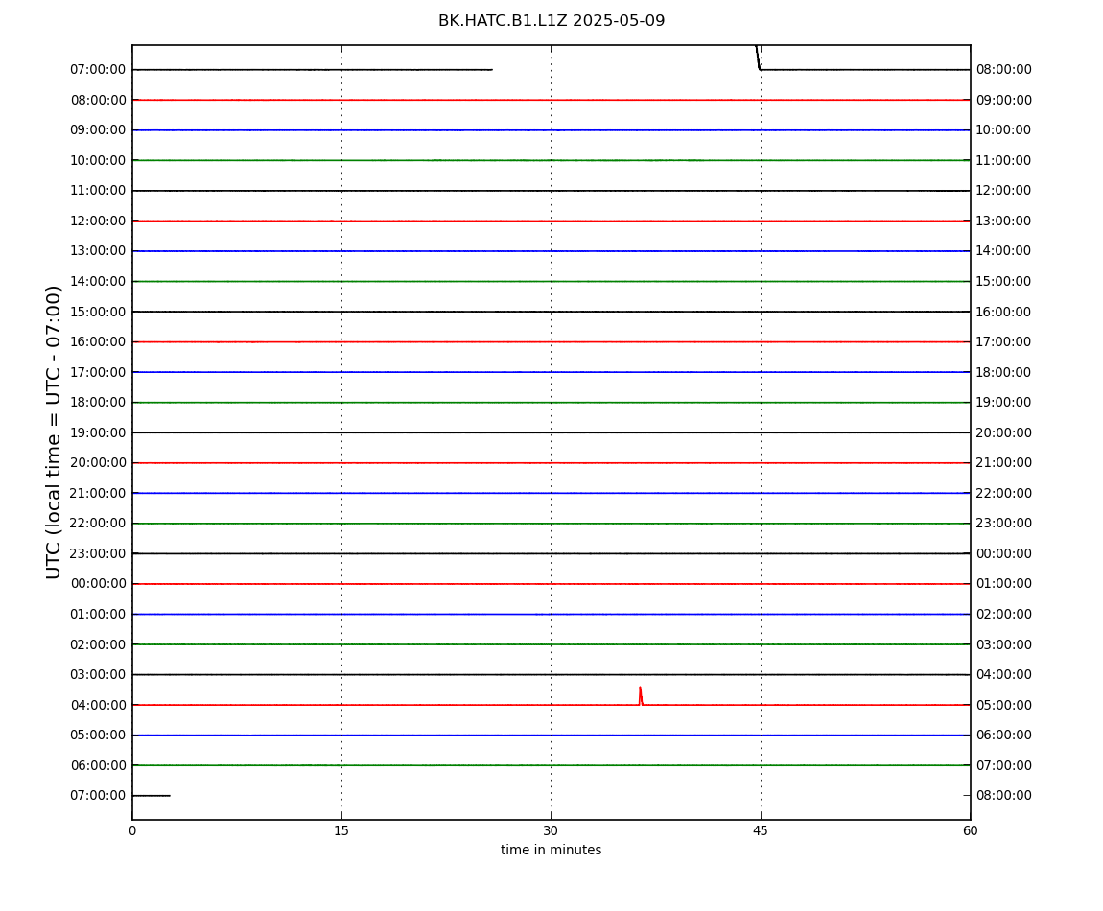
Task: Click the right-axis label 00:00:00
Action: (1004, 553)
